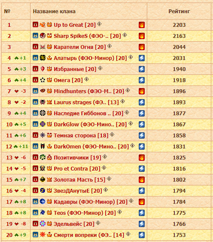Open the DarkGlow clan page link
The width and height of the screenshot is (213, 242).
click(x=90, y=124)
